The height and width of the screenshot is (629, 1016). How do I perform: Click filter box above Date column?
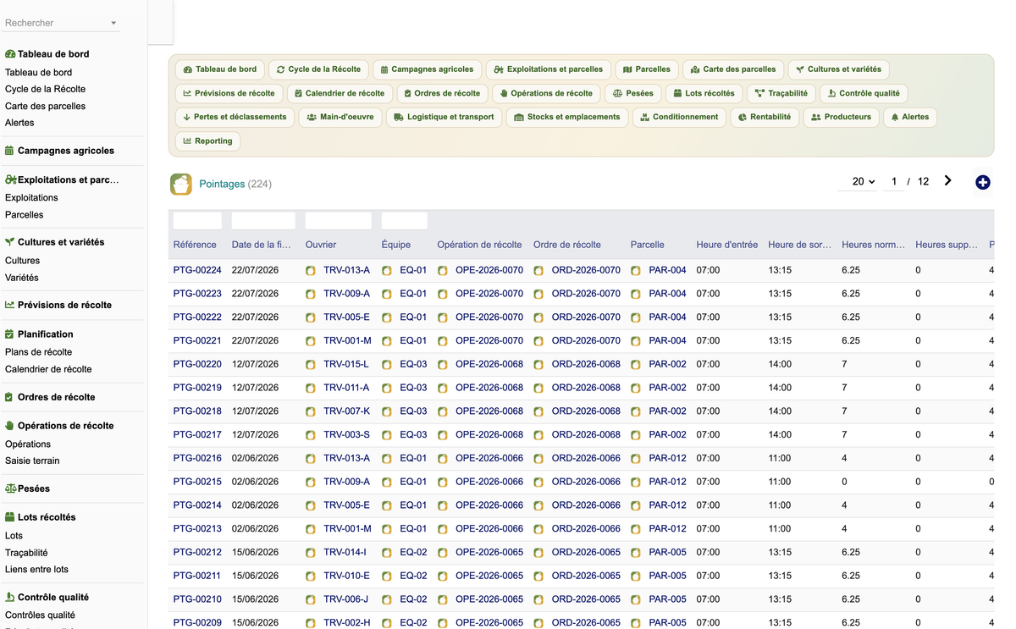click(x=263, y=221)
